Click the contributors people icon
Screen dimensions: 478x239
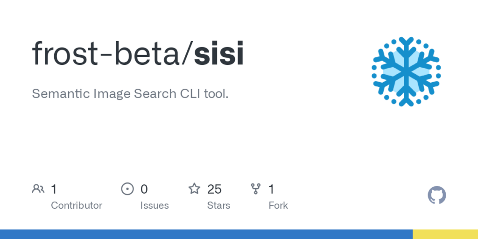pyautogui.click(x=38, y=189)
